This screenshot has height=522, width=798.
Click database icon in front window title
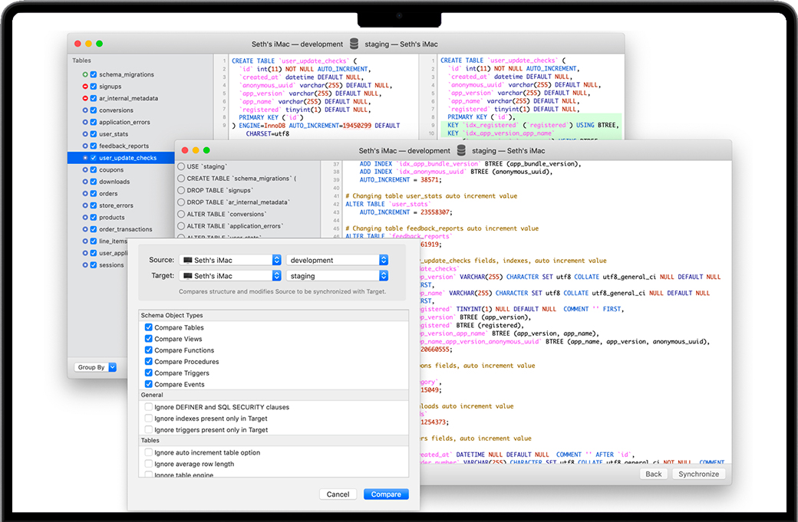point(461,151)
